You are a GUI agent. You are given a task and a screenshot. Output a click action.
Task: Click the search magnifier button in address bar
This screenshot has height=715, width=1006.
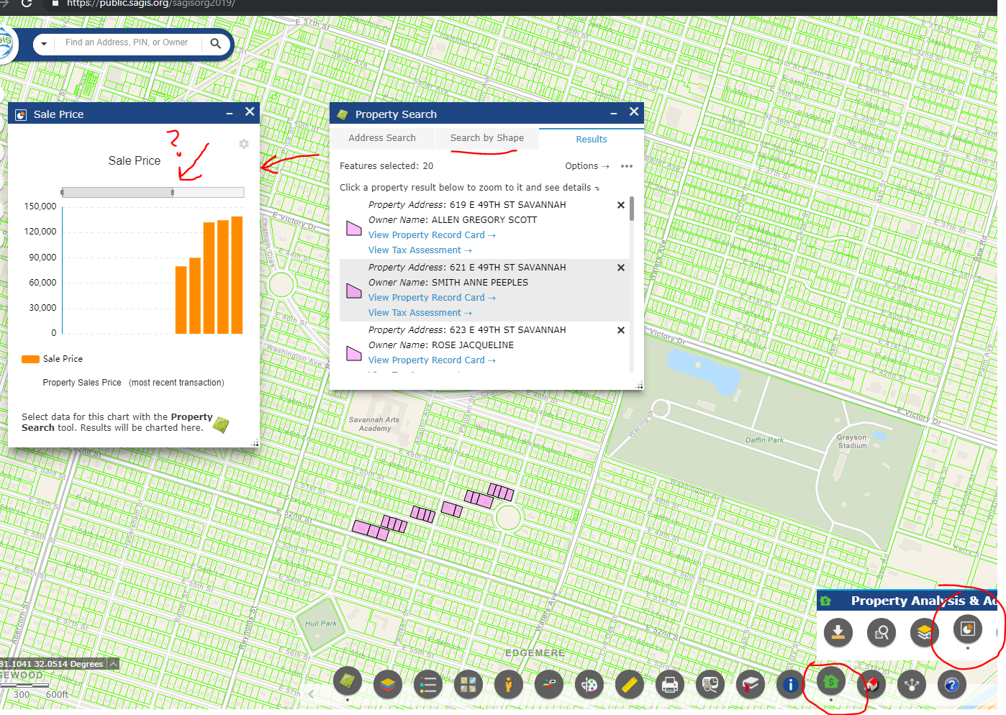(x=215, y=43)
